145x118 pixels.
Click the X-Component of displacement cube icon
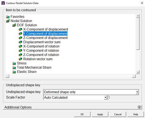pyautogui.click(x=20, y=29)
